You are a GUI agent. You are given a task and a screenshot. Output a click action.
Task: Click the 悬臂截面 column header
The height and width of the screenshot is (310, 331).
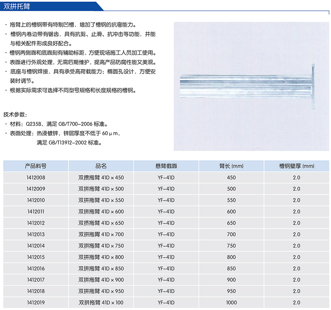(x=166, y=166)
